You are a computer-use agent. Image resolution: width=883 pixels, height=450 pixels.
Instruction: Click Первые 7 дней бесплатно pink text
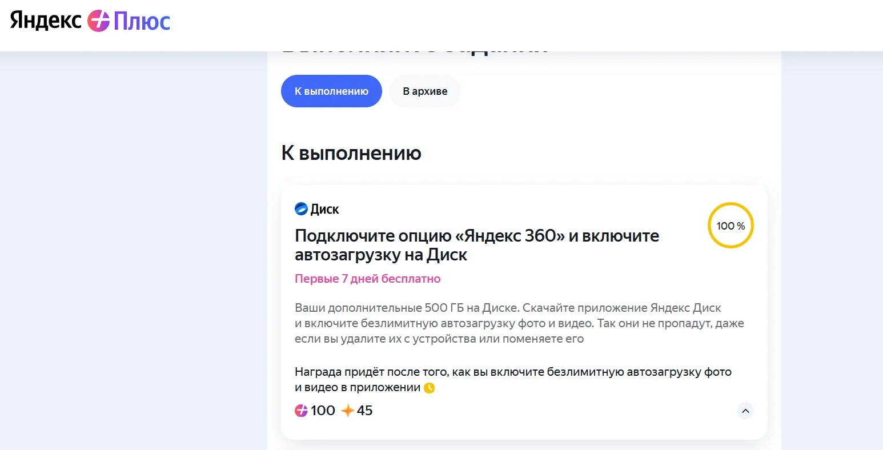click(368, 279)
